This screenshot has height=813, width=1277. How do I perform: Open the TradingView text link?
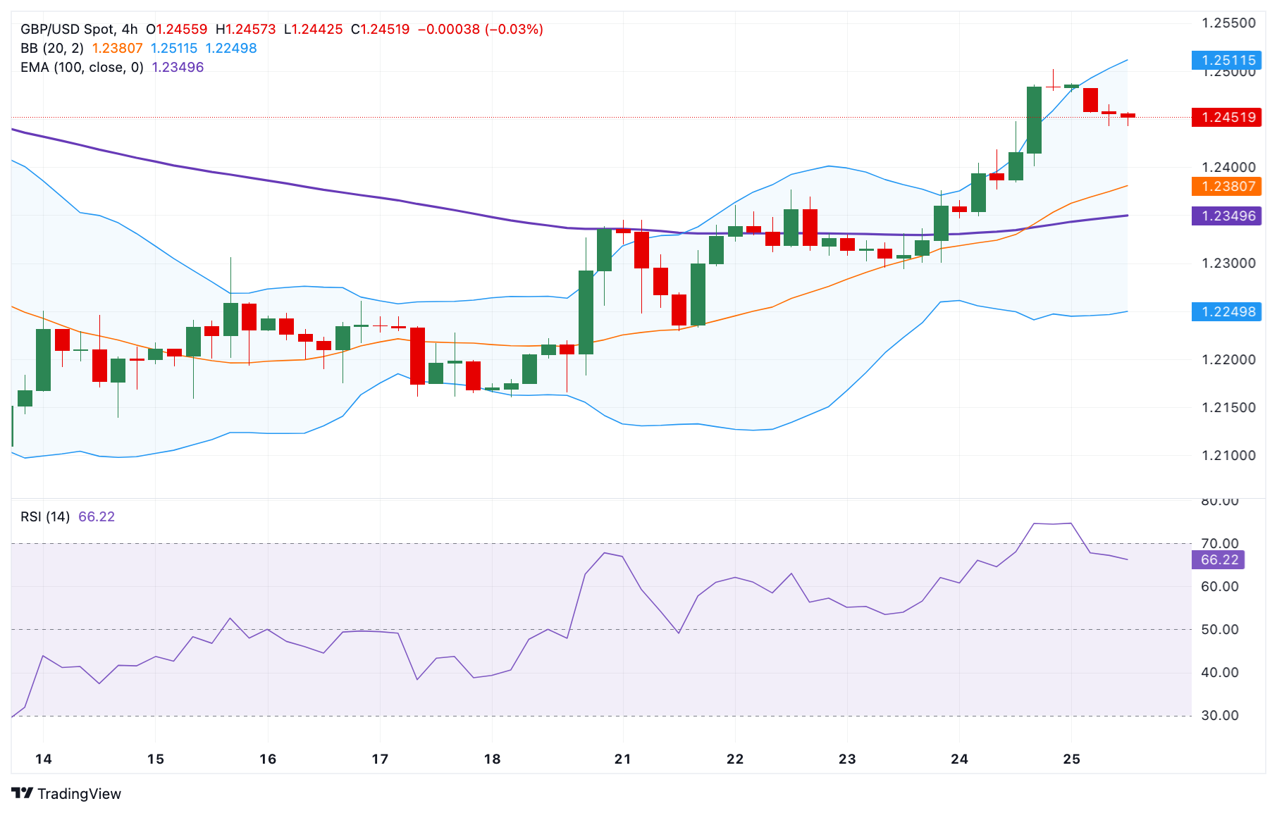pyautogui.click(x=79, y=794)
